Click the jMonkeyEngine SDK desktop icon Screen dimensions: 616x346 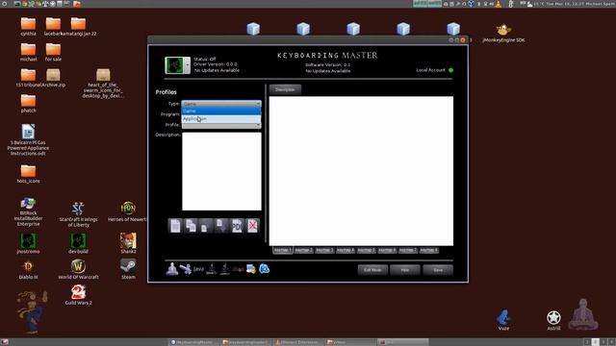tap(503, 34)
